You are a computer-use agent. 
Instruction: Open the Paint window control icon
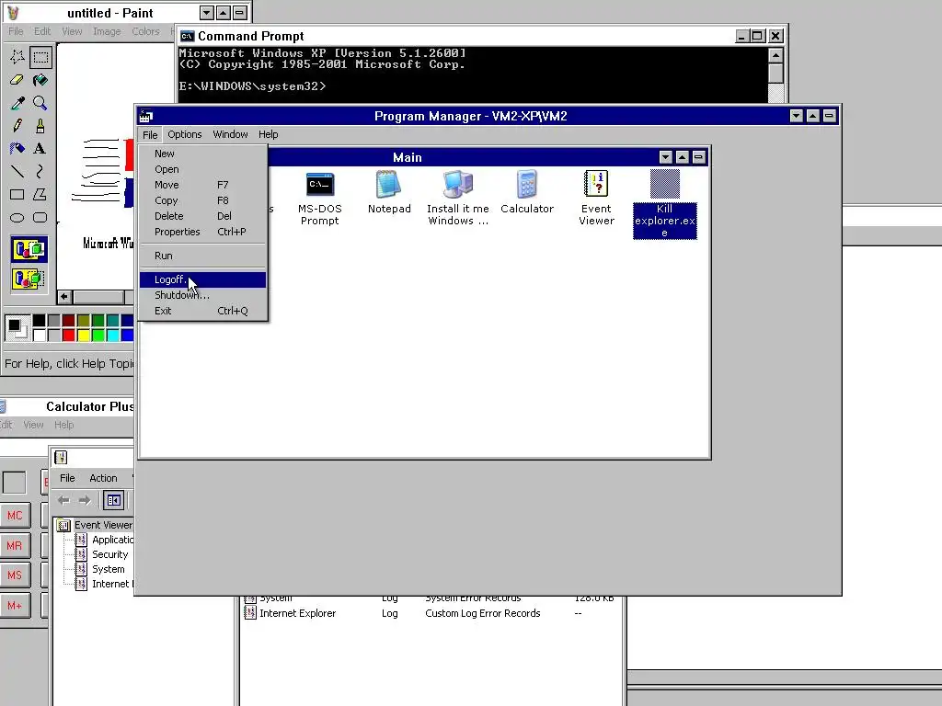[13, 13]
